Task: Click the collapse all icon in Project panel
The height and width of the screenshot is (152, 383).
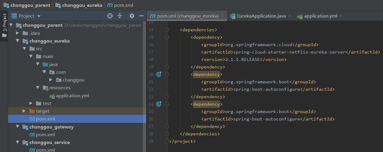Action: [x=120, y=16]
